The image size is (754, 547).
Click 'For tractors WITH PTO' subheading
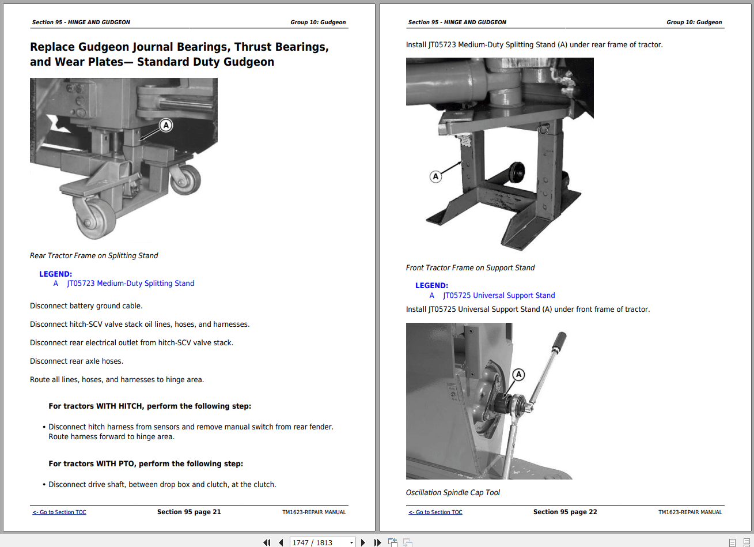click(x=146, y=463)
